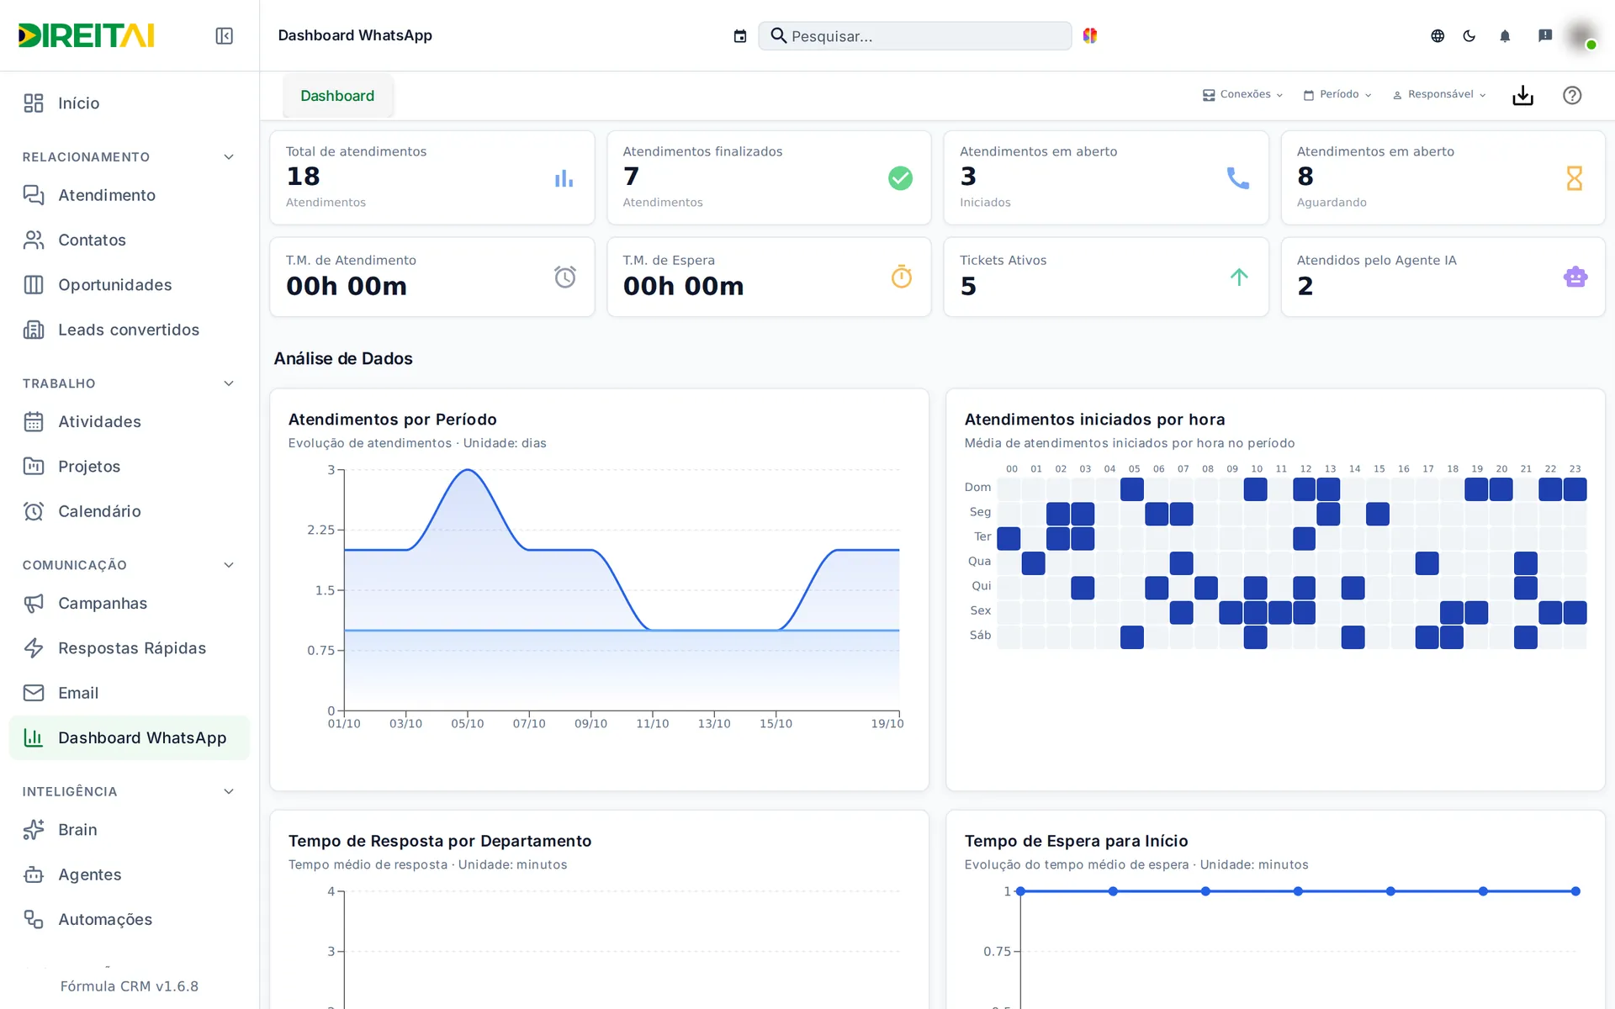1615x1009 pixels.
Task: Open Leads convertidos page
Action: 130,330
